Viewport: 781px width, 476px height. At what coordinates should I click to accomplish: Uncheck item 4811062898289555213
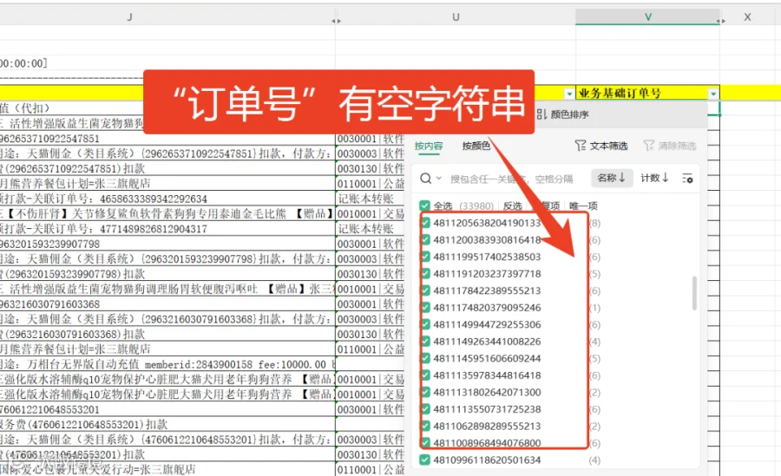pos(425,426)
